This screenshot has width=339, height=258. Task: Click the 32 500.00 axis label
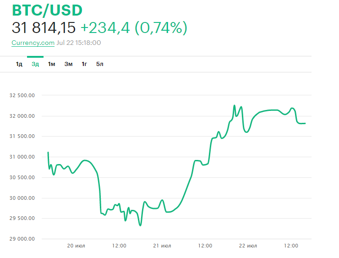[x=22, y=95]
